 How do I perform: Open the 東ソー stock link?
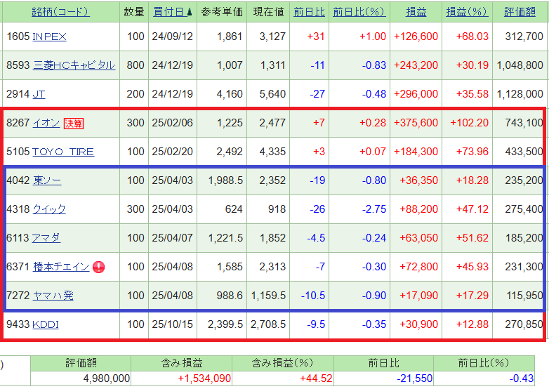(46, 180)
